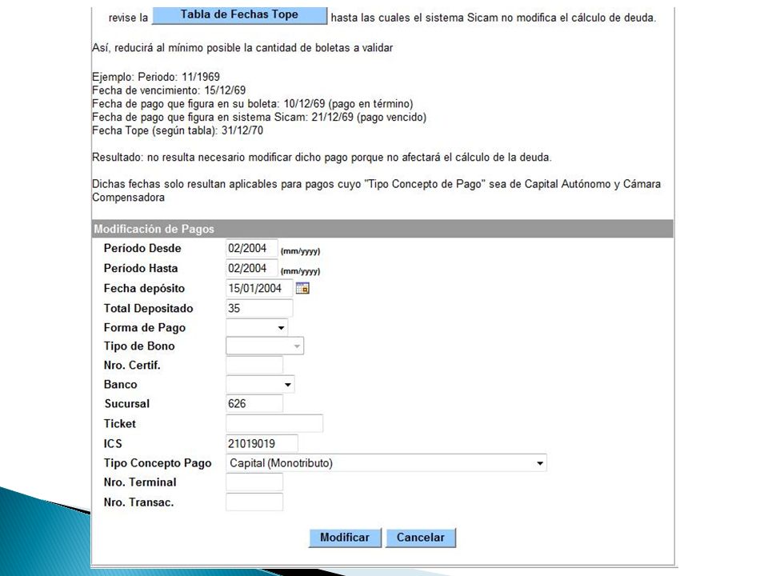This screenshot has width=768, height=576.
Task: Click the 'Banco' label
Action: point(121,385)
